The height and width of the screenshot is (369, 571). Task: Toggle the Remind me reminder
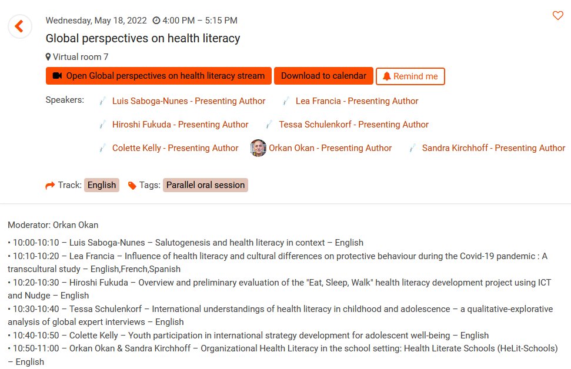[x=410, y=76]
